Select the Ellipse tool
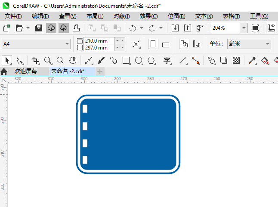Screen dimensions: 278x207 tap(139, 60)
